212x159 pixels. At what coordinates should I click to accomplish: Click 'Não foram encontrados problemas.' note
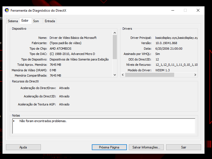click(43, 121)
